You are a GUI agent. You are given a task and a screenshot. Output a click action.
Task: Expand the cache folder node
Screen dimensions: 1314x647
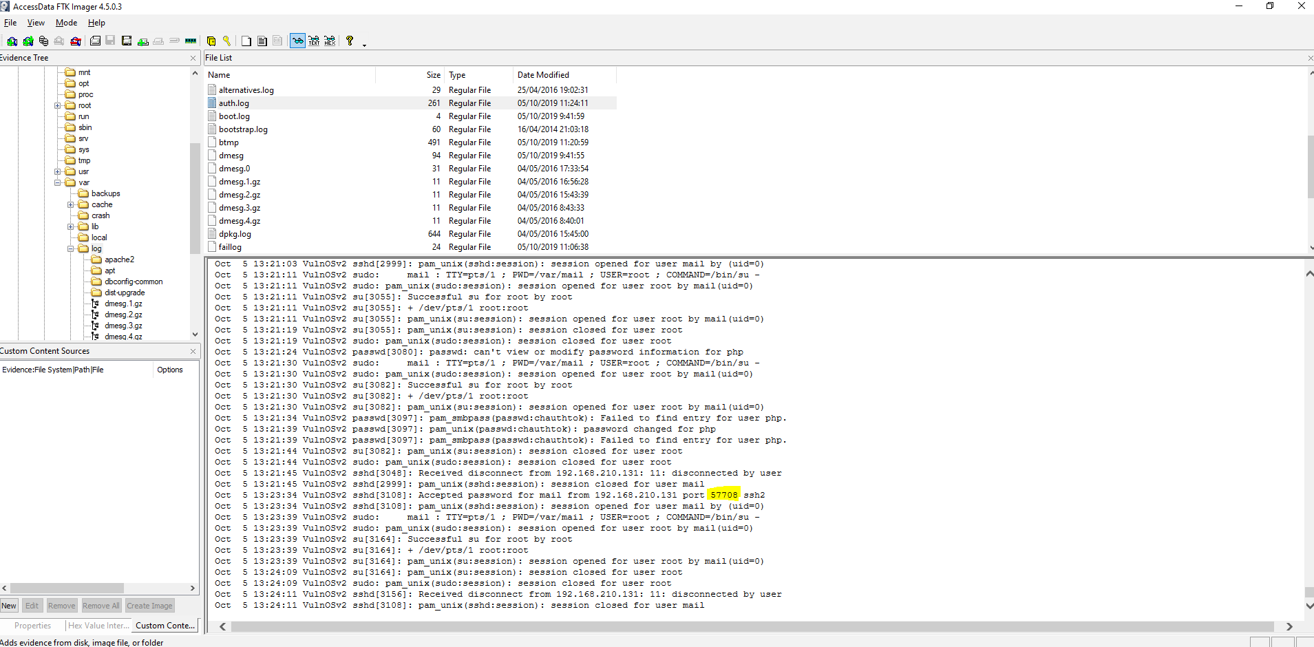[x=70, y=205]
